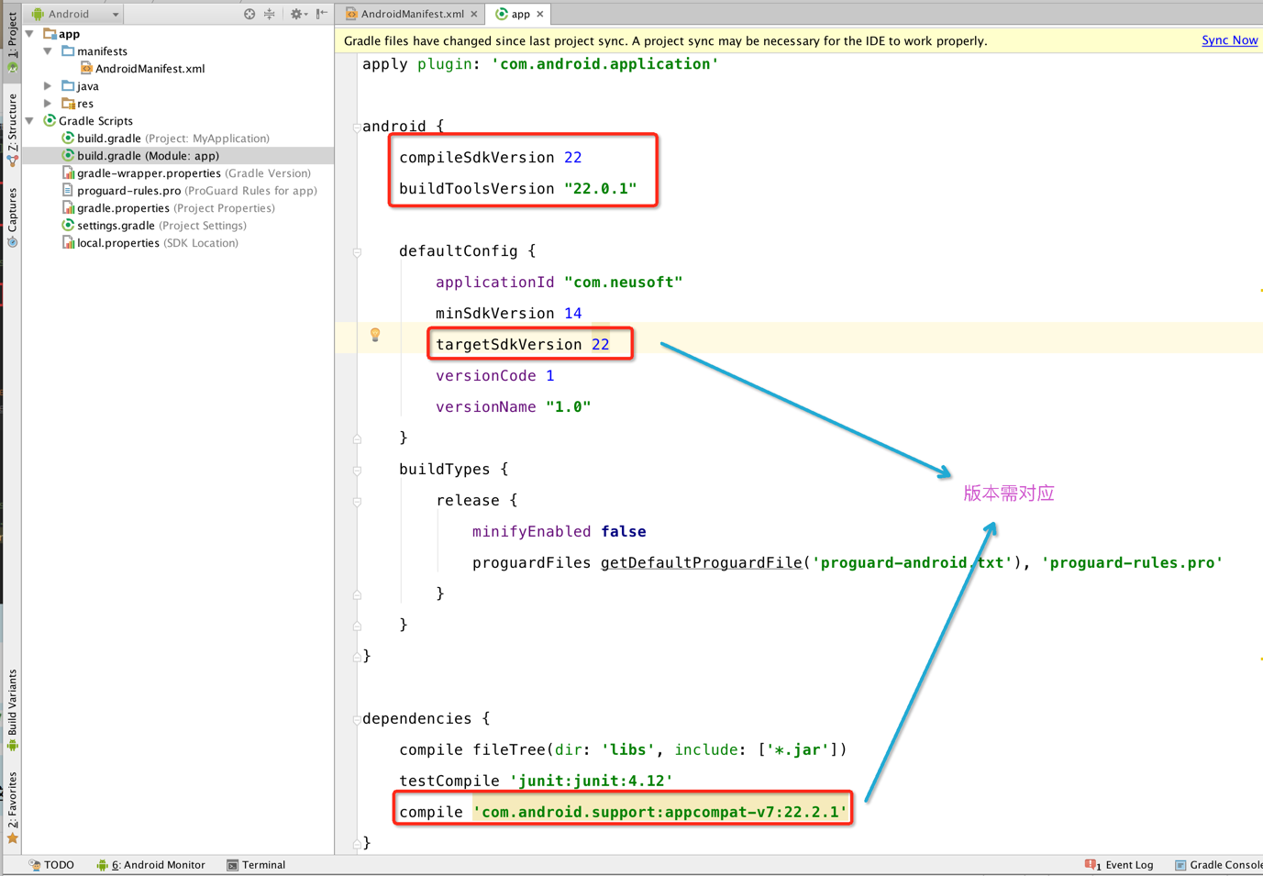Click the manifests folder icon

coord(68,51)
